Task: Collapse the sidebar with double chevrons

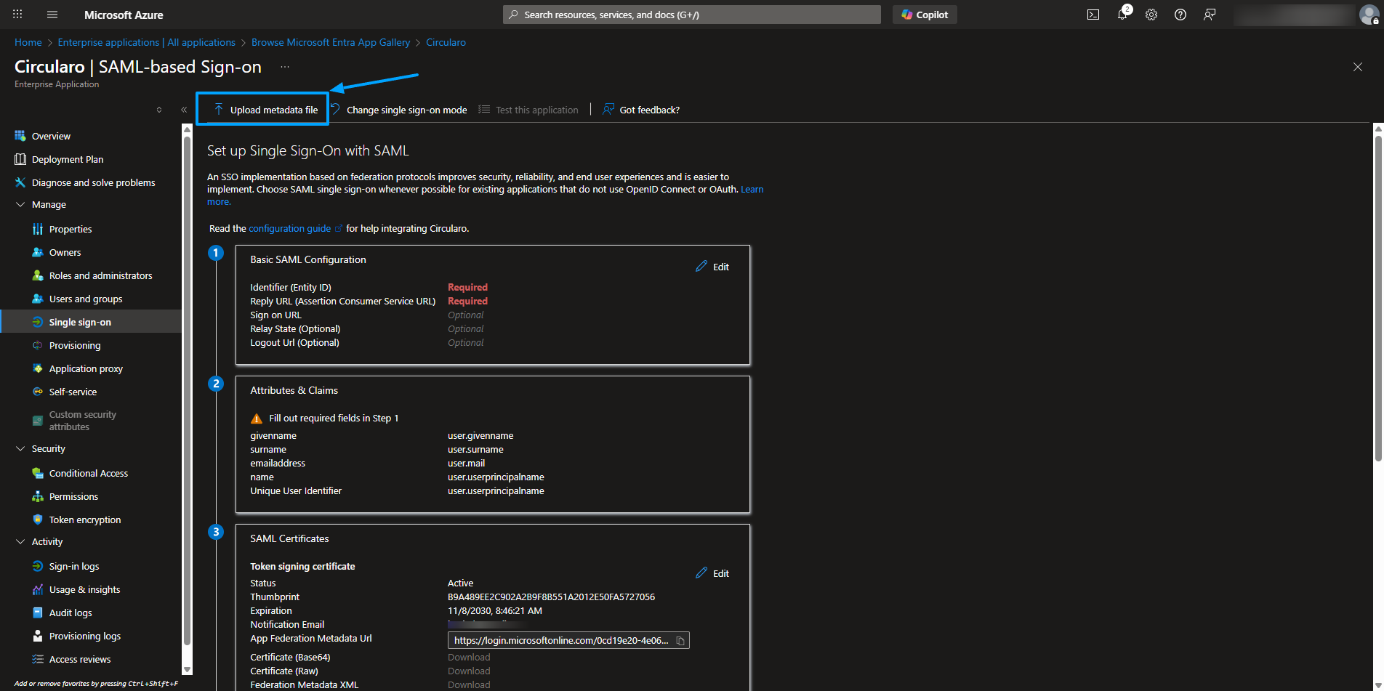Action: [184, 109]
